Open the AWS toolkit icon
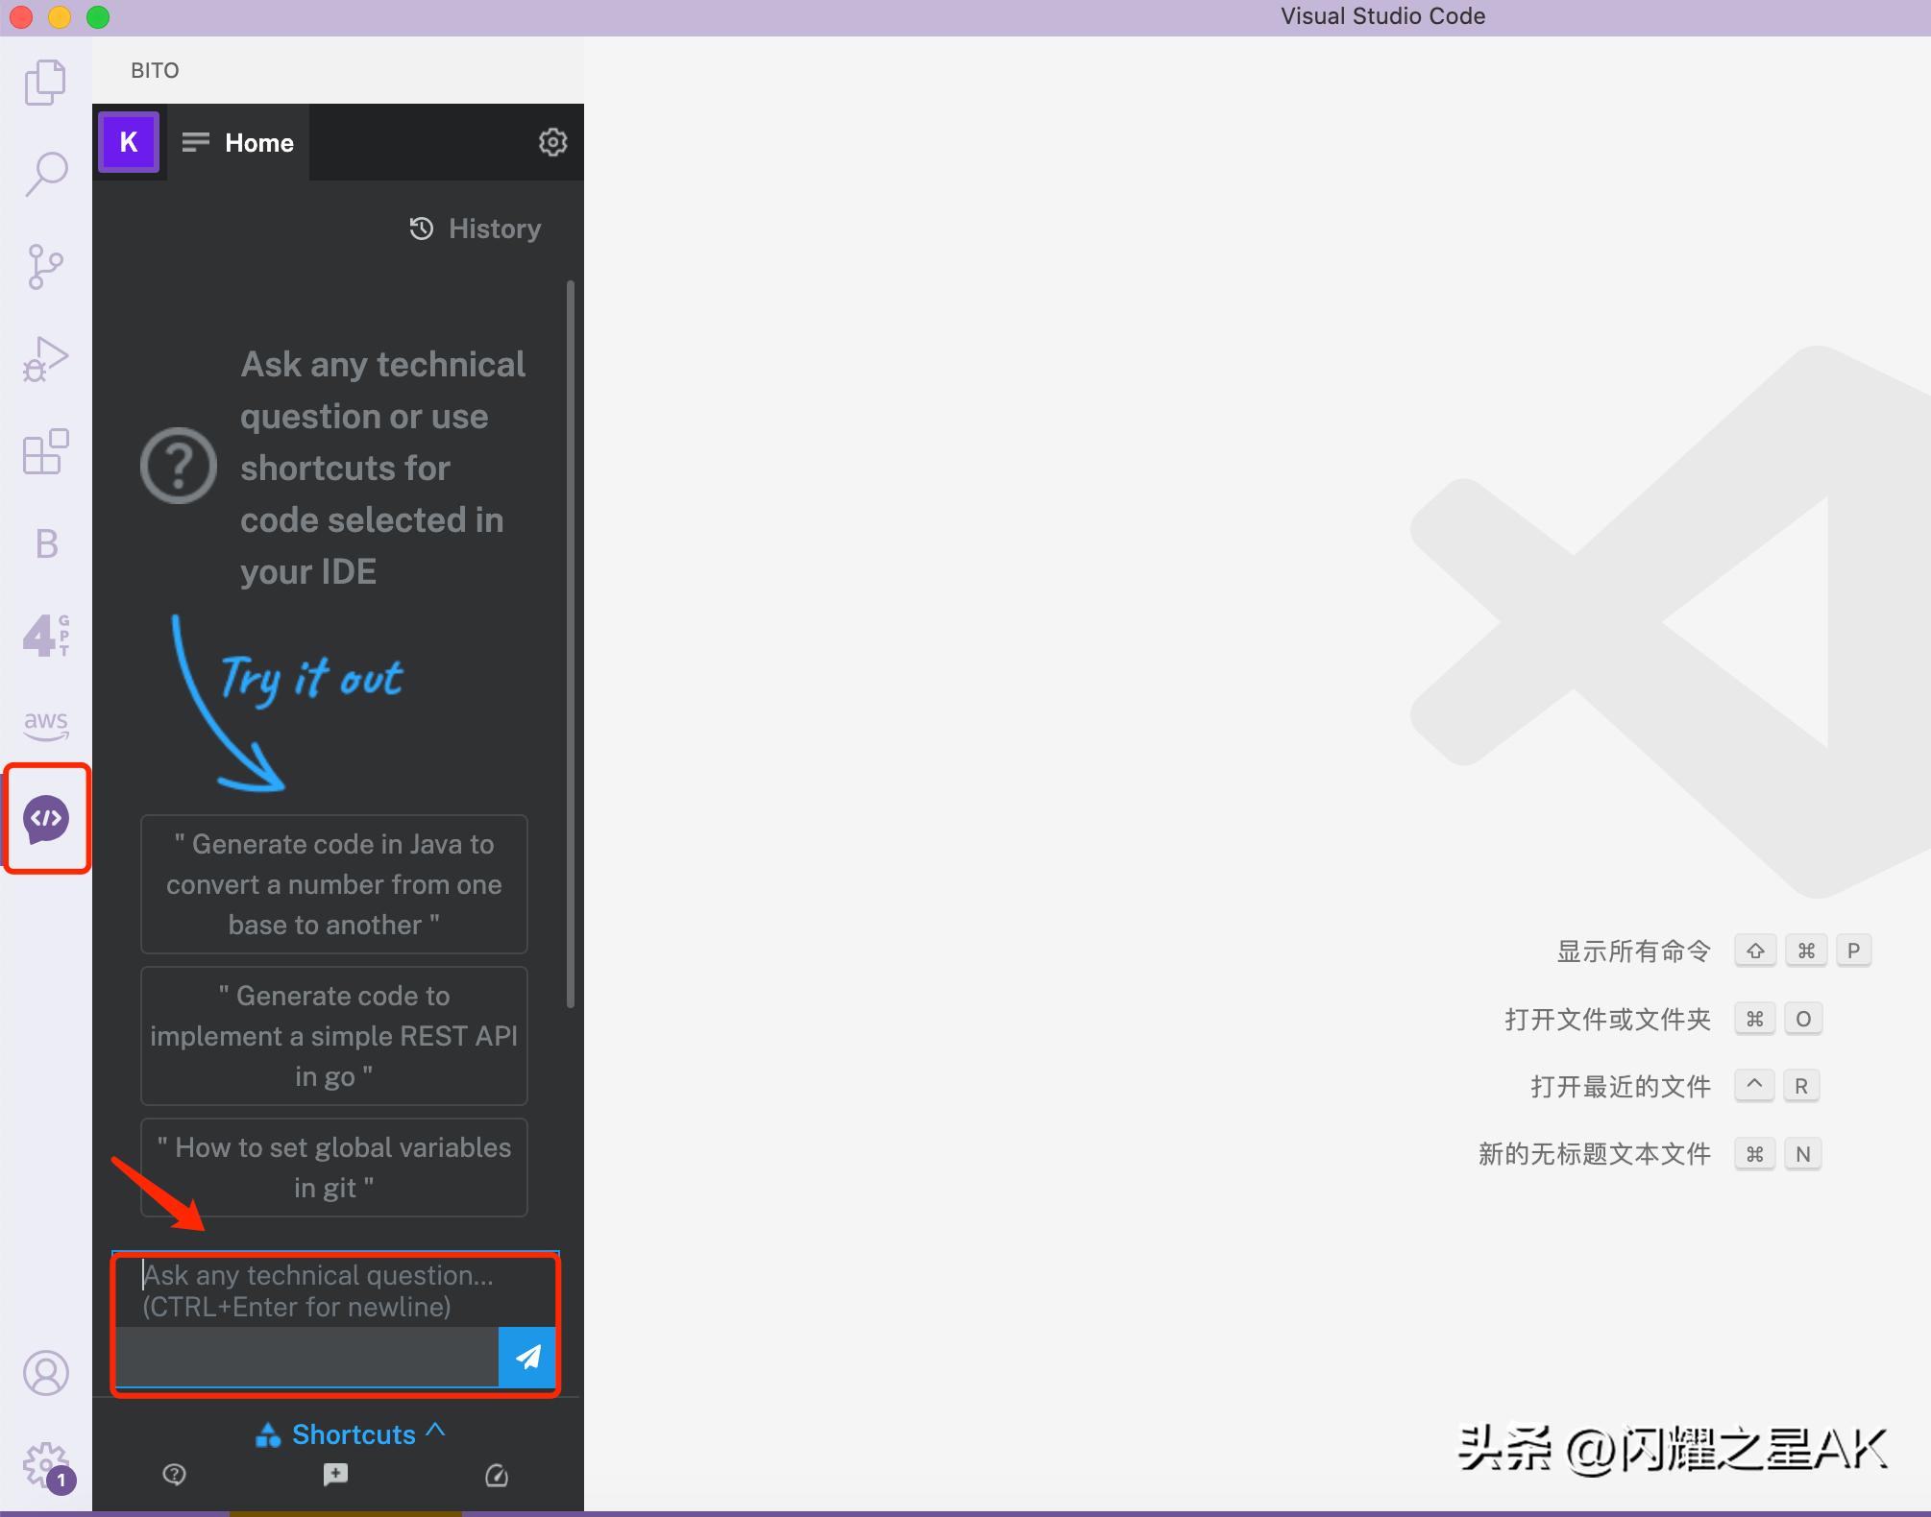Screen dimensions: 1931x1517 pos(45,723)
